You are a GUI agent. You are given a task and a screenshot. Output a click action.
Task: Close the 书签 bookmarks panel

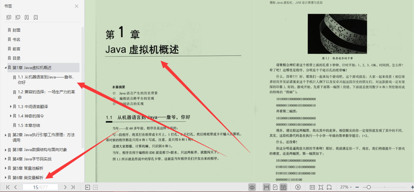pyautogui.click(x=77, y=6)
